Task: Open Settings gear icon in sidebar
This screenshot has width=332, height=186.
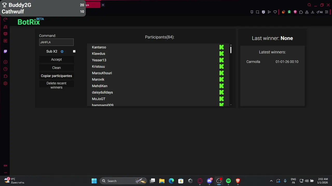Action: [5, 83]
